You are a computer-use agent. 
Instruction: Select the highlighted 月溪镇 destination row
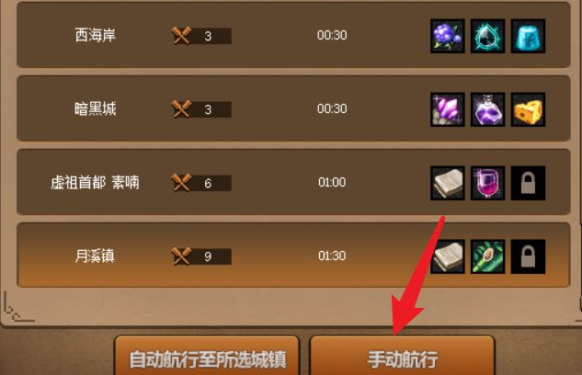pos(293,256)
